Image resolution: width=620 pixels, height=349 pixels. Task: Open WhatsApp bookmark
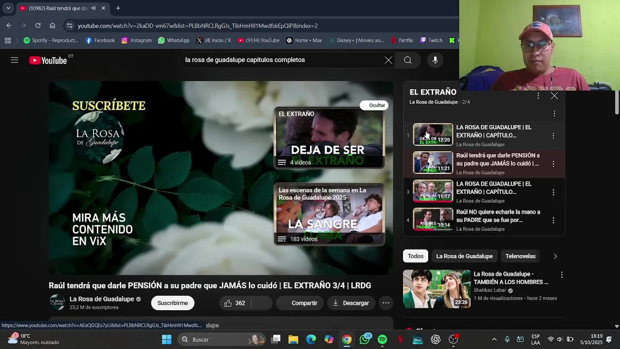tap(173, 41)
